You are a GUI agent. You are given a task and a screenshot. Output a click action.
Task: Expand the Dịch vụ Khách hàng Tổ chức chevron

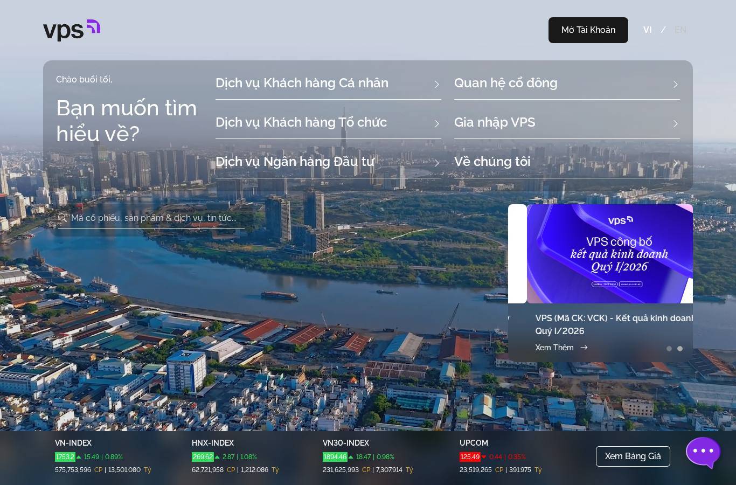click(x=437, y=123)
